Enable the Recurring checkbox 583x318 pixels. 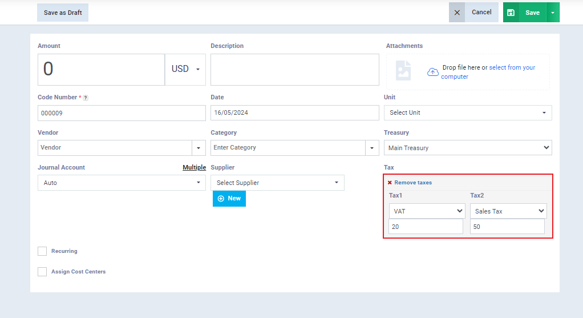click(x=42, y=251)
